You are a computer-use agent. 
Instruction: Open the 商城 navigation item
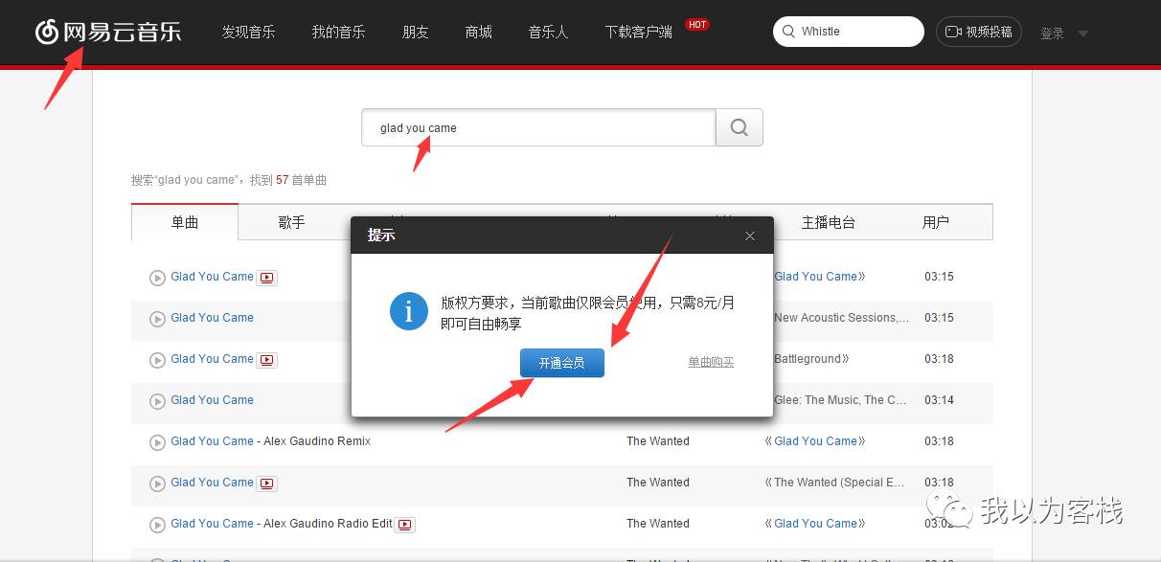pos(479,32)
